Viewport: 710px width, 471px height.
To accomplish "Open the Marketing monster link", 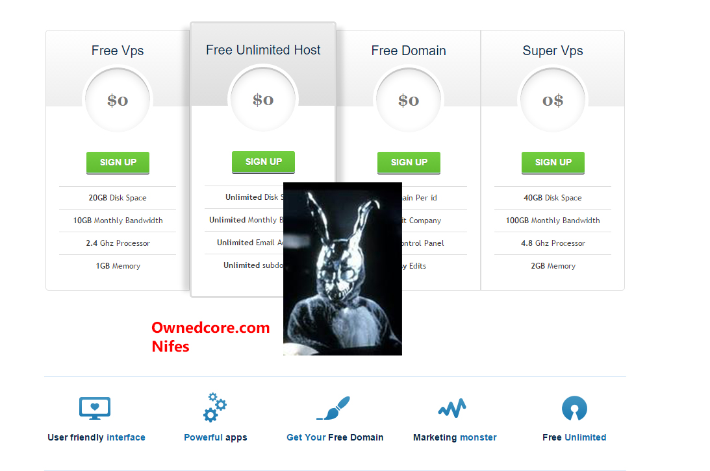I will (455, 437).
